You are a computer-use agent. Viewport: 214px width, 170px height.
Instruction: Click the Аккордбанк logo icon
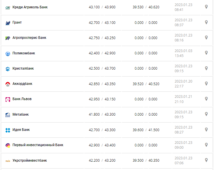point(8,84)
